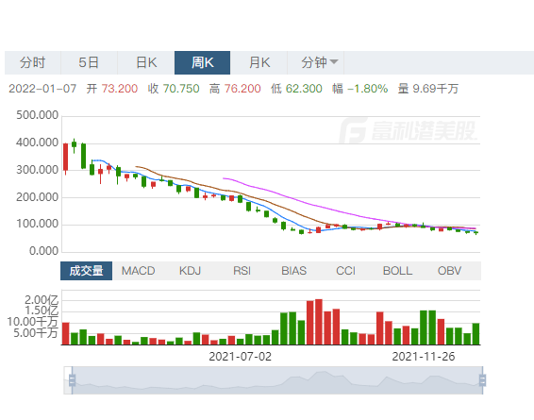
Task: Switch indicator to BIAS
Action: tap(294, 271)
